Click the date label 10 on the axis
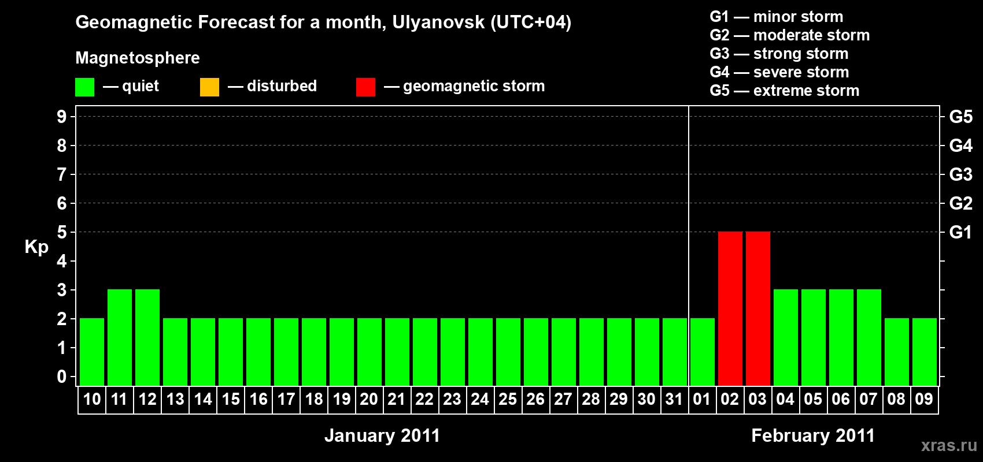Screen dimensions: 983x462 [92, 400]
